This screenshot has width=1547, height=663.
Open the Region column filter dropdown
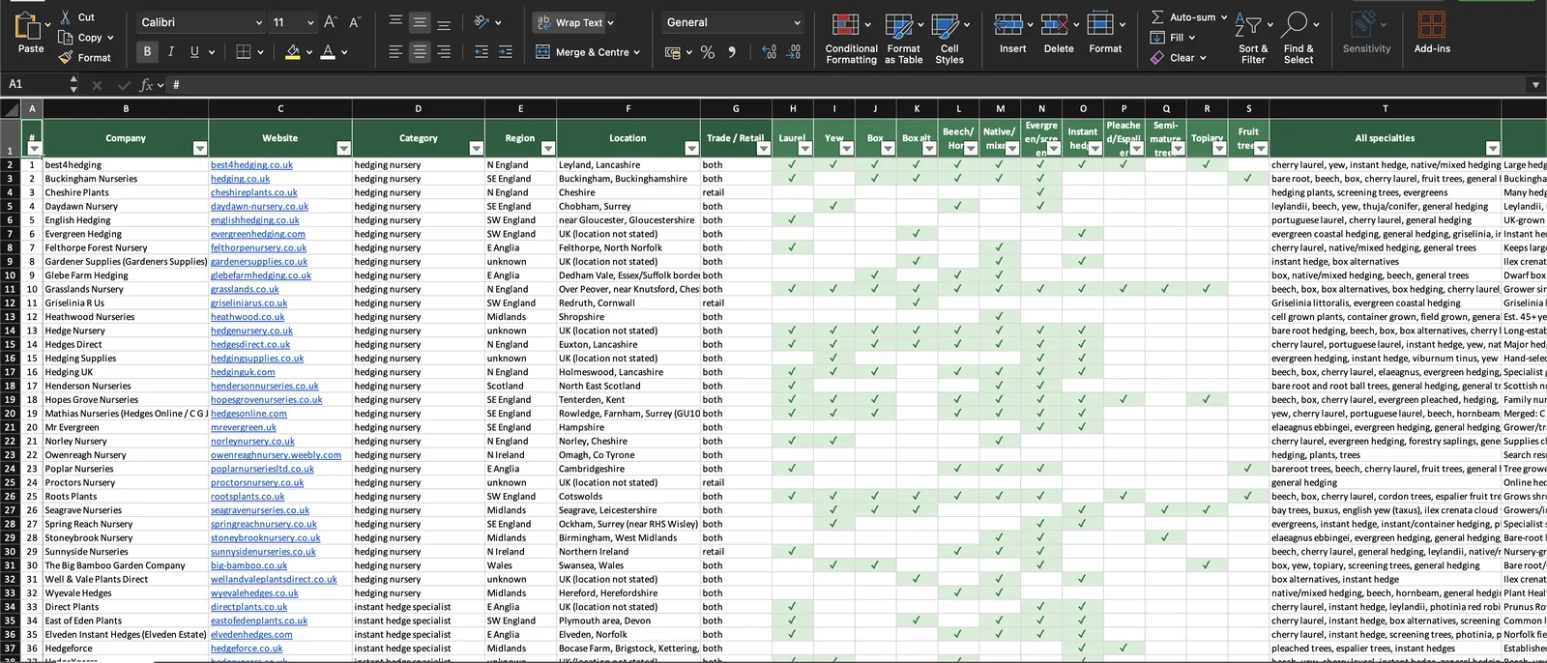[548, 148]
